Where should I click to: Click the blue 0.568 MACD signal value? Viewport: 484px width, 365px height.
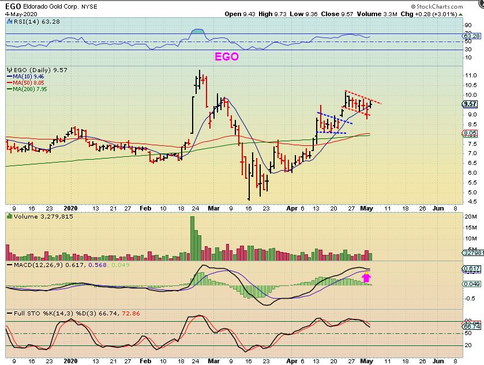tap(97, 265)
